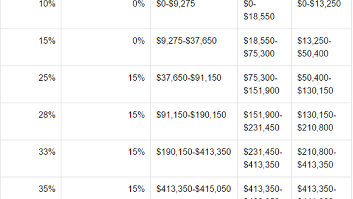Image resolution: width=353 pixels, height=199 pixels.
Task: Click the 28% tax rate cell
Action: [x=30, y=121]
